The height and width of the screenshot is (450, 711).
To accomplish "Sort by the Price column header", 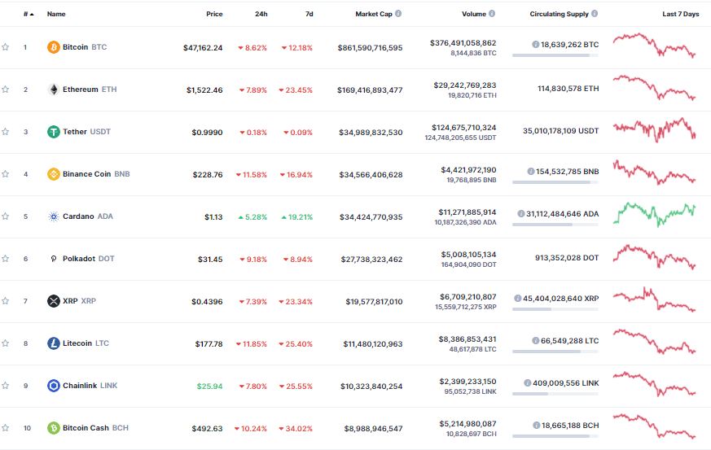I will tap(214, 14).
